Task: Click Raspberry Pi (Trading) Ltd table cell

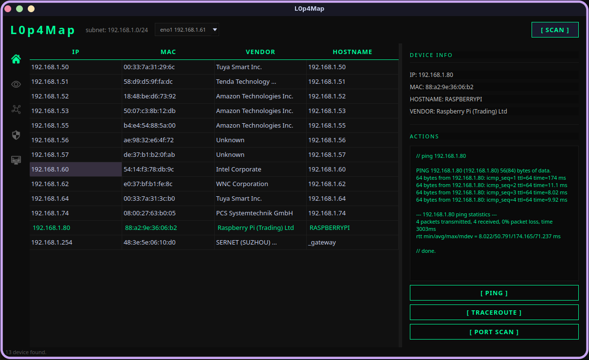Action: tap(260, 228)
